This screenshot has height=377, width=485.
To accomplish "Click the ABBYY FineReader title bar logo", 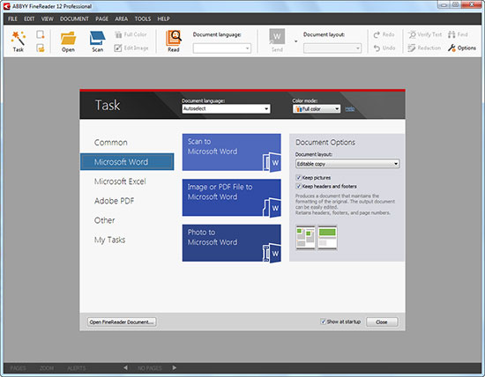I will [x=7, y=6].
